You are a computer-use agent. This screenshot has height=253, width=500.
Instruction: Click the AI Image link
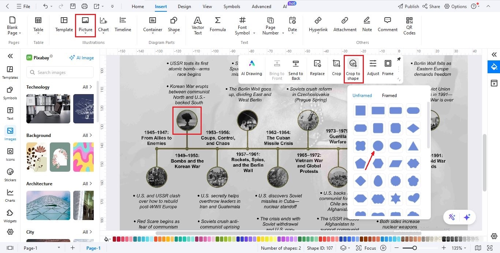(82, 57)
